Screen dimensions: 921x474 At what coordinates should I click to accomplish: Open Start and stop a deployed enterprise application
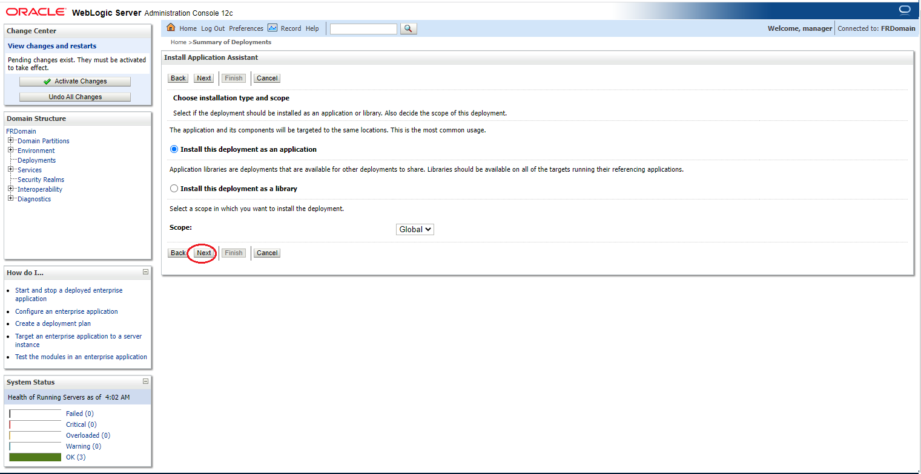click(68, 294)
